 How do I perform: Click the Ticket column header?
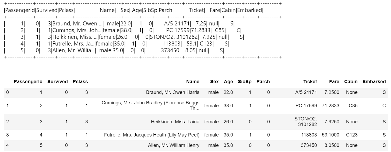(310, 82)
